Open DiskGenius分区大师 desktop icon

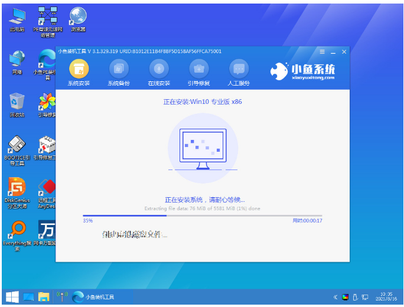(x=17, y=193)
